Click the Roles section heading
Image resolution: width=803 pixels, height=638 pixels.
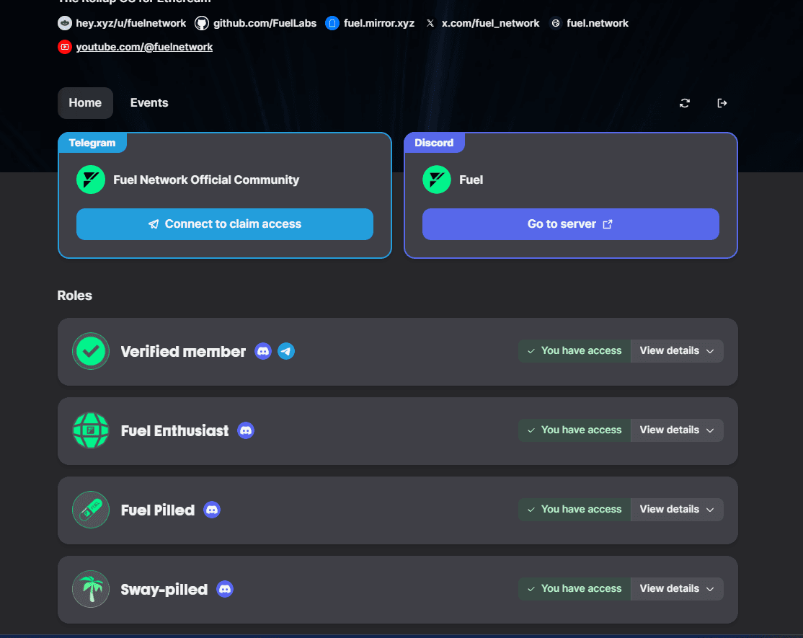pos(75,296)
